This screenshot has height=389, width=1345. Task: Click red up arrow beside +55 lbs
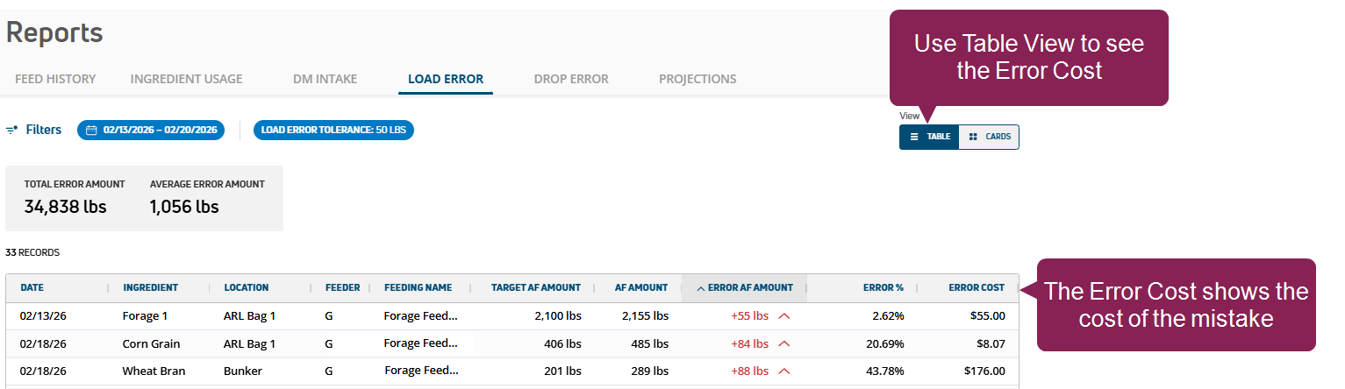[783, 316]
